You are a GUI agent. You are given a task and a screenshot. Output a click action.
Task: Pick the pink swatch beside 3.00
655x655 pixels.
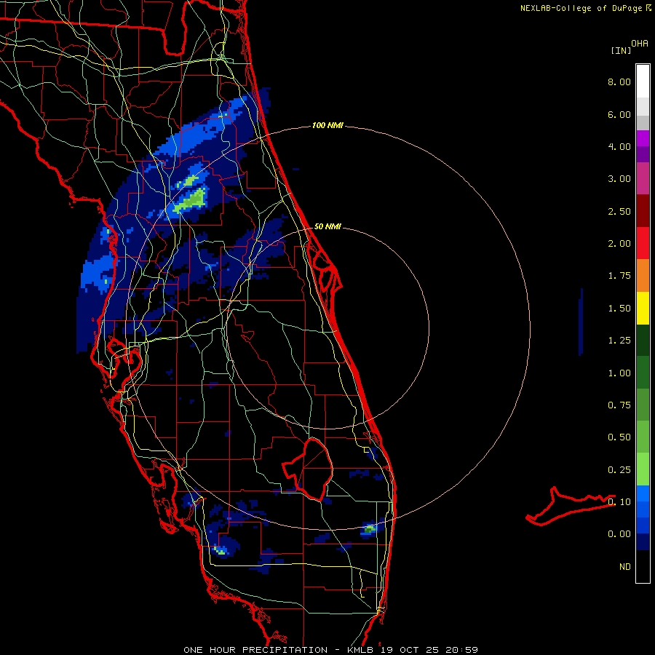[643, 178]
